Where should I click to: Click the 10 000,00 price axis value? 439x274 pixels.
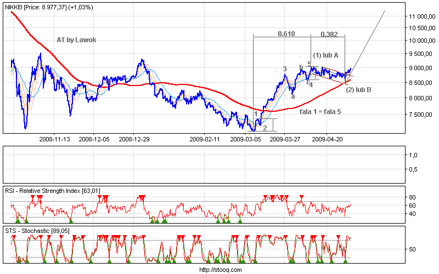pyautogui.click(x=422, y=41)
